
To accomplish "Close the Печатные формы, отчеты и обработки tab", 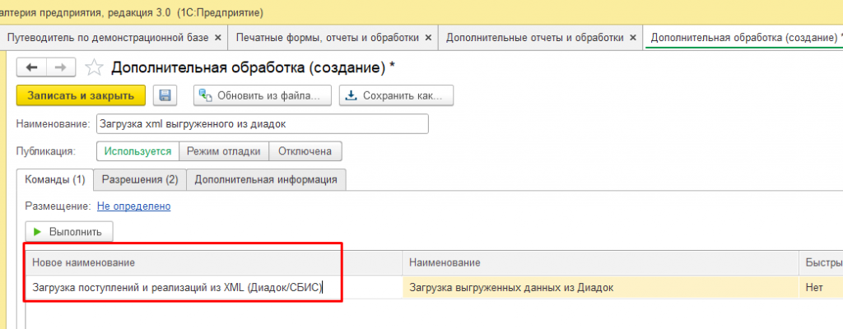I will 428,38.
